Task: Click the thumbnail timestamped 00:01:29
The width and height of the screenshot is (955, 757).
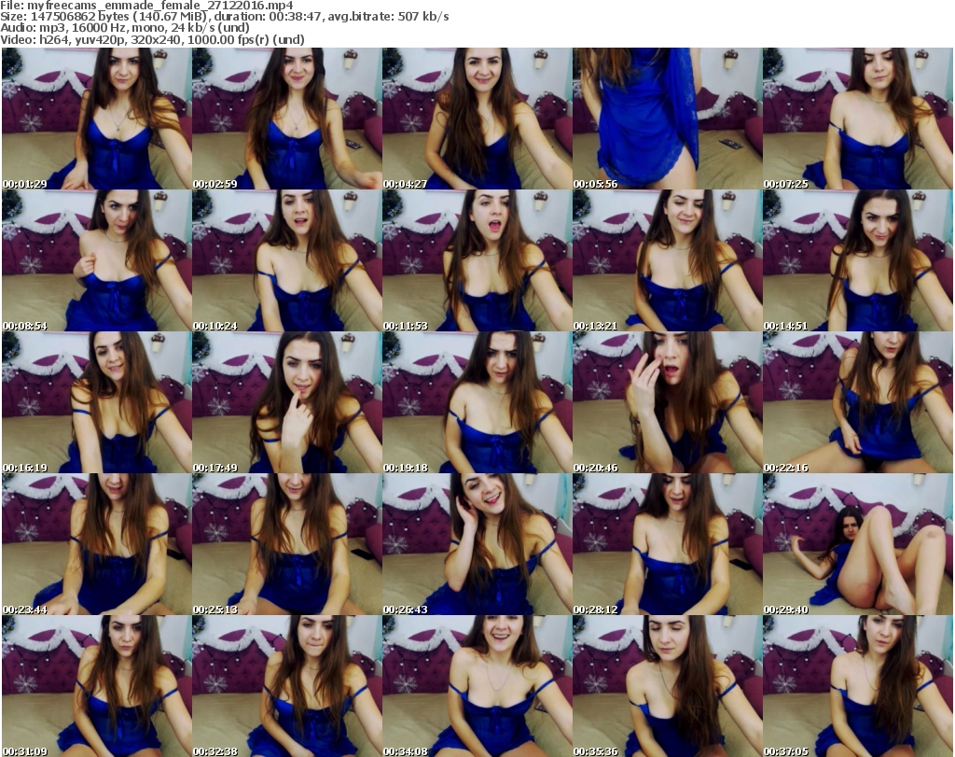Action: (x=96, y=119)
